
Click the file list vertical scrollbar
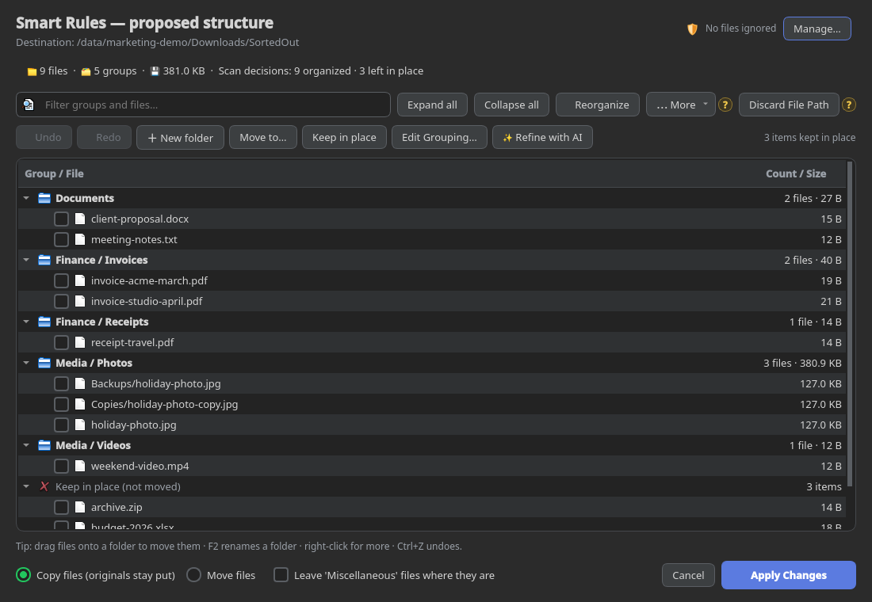point(849,324)
